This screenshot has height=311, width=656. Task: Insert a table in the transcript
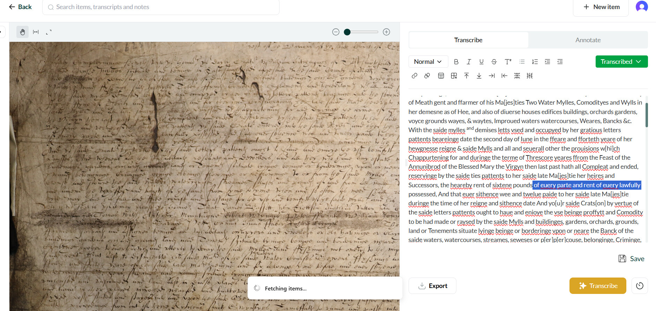click(x=441, y=76)
